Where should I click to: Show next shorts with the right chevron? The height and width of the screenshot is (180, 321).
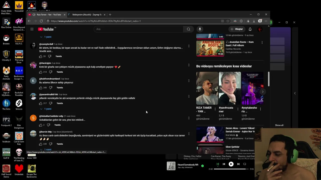[263, 92]
